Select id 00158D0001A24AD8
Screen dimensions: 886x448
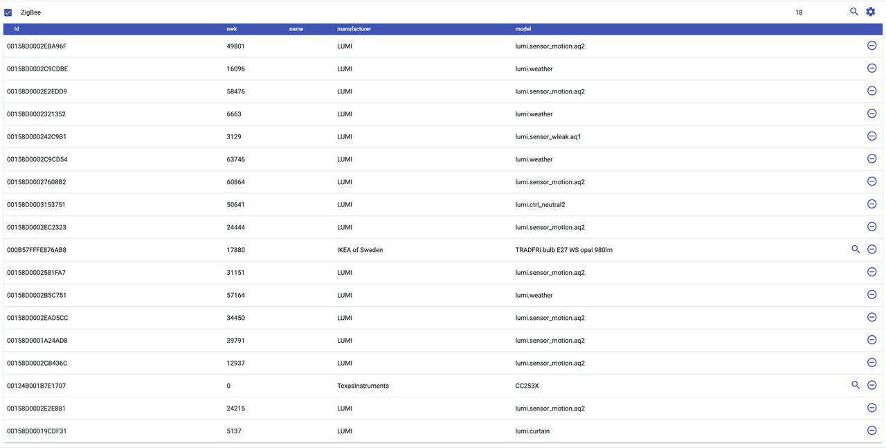(x=37, y=340)
